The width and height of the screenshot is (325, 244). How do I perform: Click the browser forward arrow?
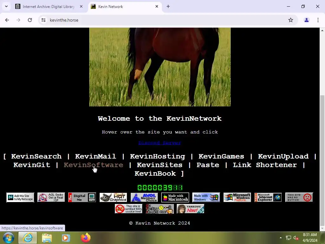coord(18,20)
